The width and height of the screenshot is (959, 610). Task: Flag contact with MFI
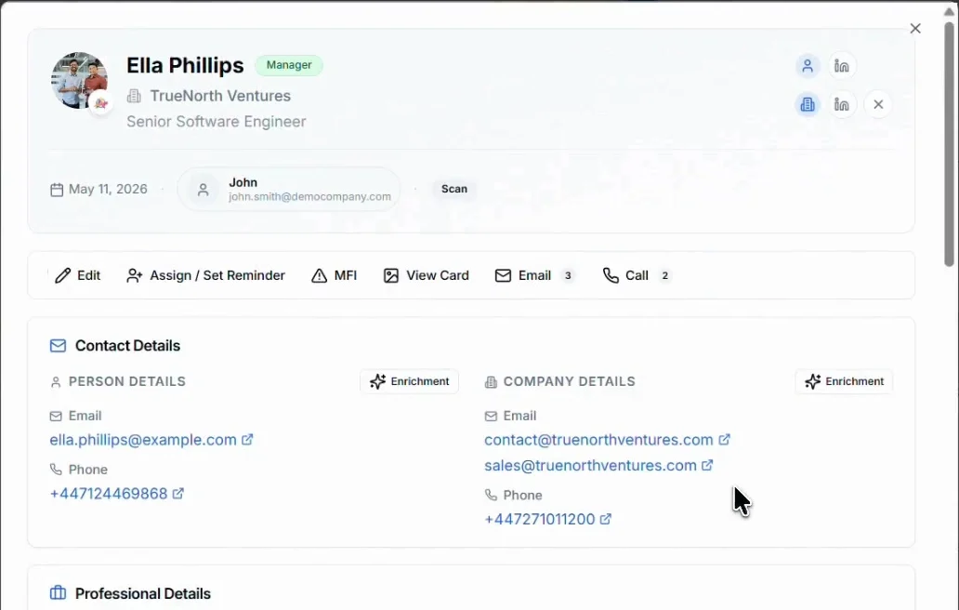(334, 275)
